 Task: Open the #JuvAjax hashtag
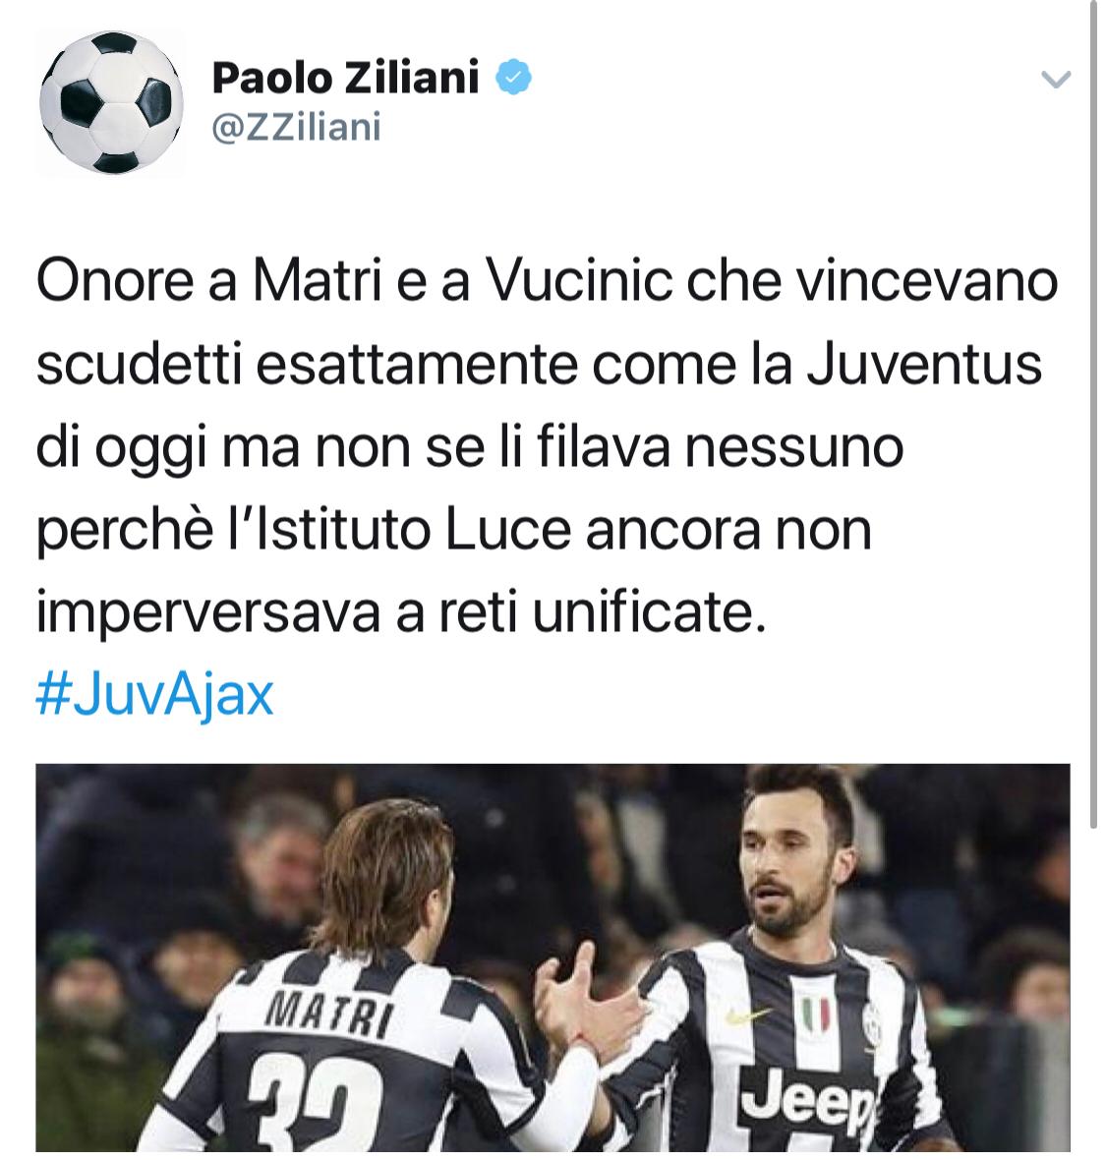154,695
